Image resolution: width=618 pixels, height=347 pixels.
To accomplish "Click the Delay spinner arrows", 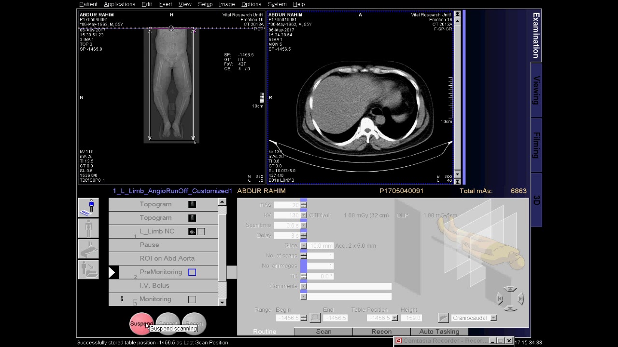I will pos(303,235).
